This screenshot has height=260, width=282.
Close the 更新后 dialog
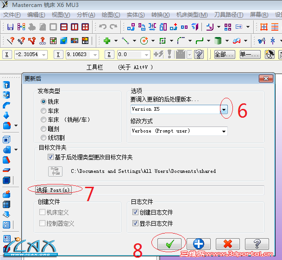tap(266, 78)
